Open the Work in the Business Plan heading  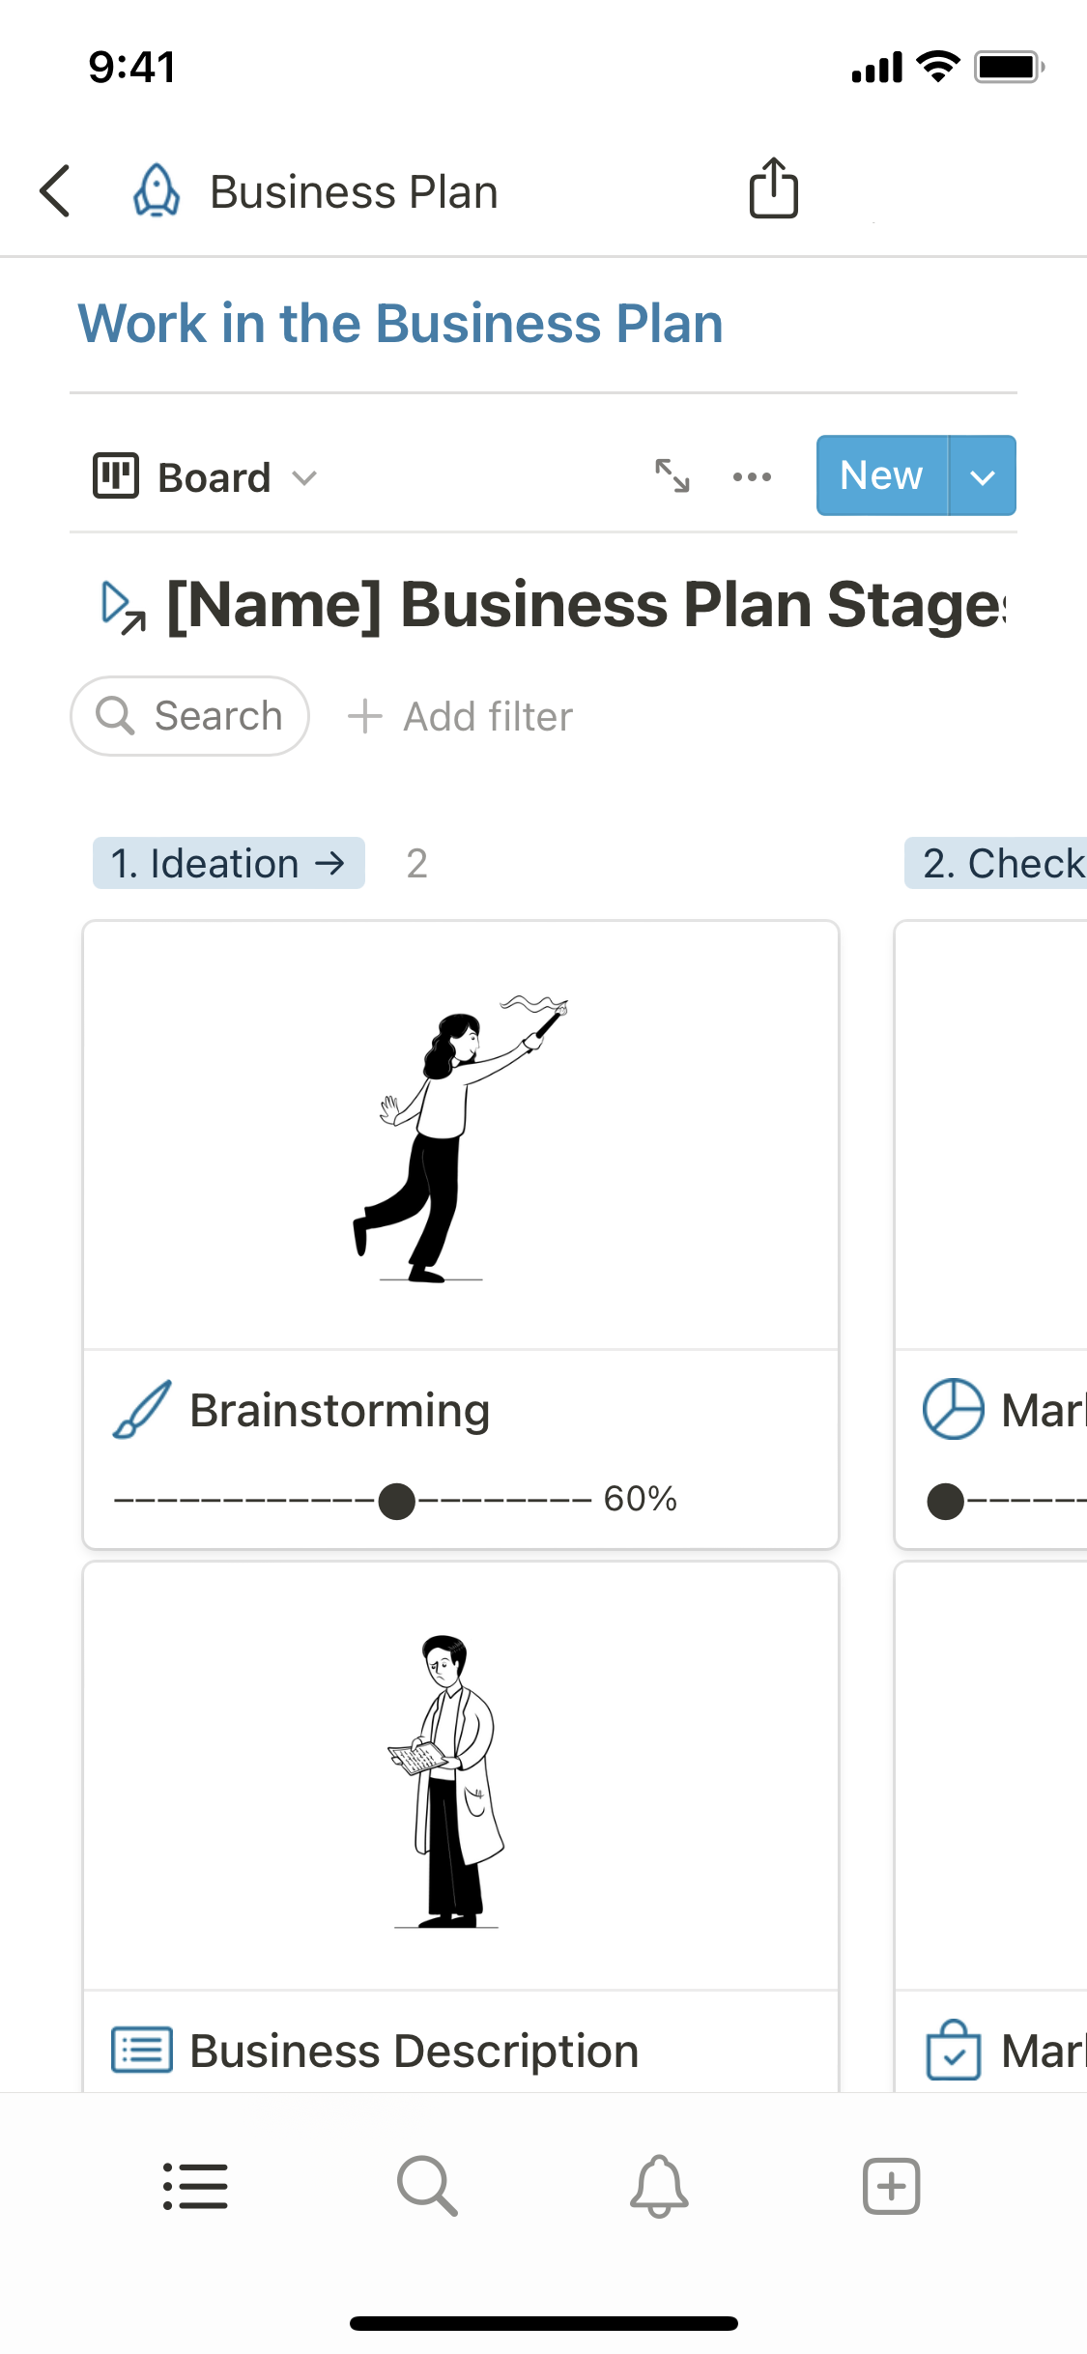(400, 324)
